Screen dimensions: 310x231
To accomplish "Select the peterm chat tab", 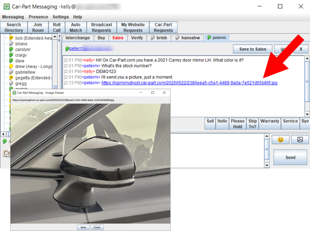I will 217,37.
